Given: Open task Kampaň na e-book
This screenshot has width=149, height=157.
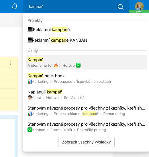Looking at the screenshot, I should coord(86,78).
